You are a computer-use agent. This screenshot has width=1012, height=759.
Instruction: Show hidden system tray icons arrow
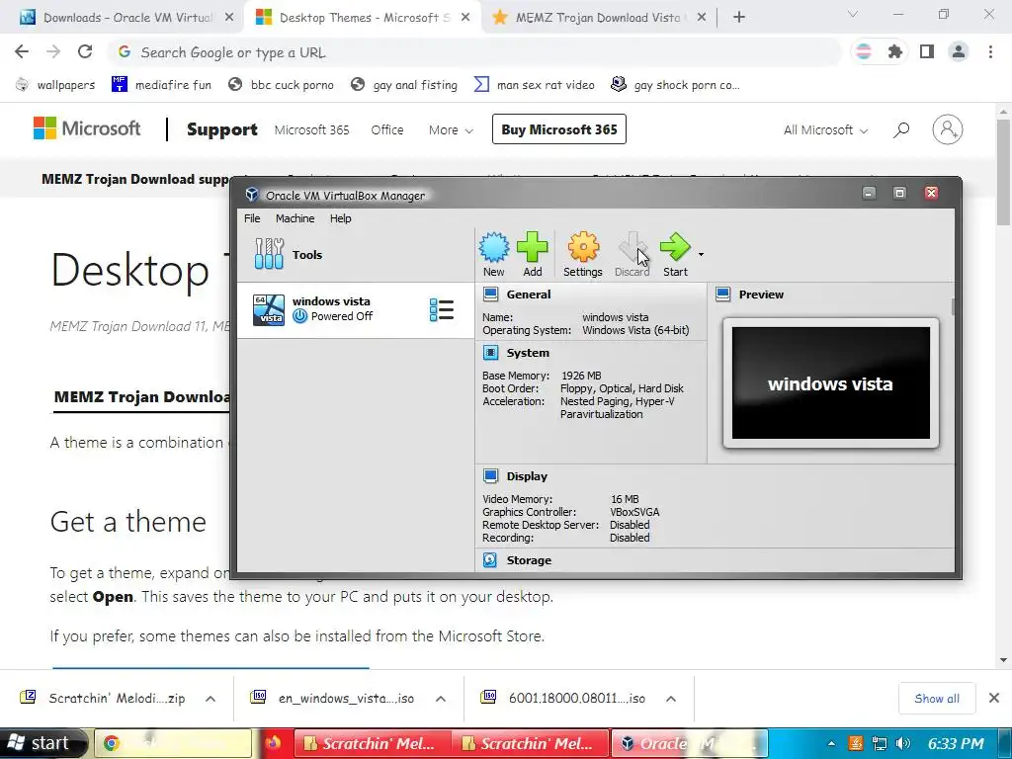click(x=831, y=743)
